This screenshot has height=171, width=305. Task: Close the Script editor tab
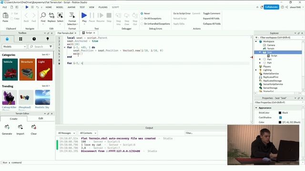[x=94, y=33]
